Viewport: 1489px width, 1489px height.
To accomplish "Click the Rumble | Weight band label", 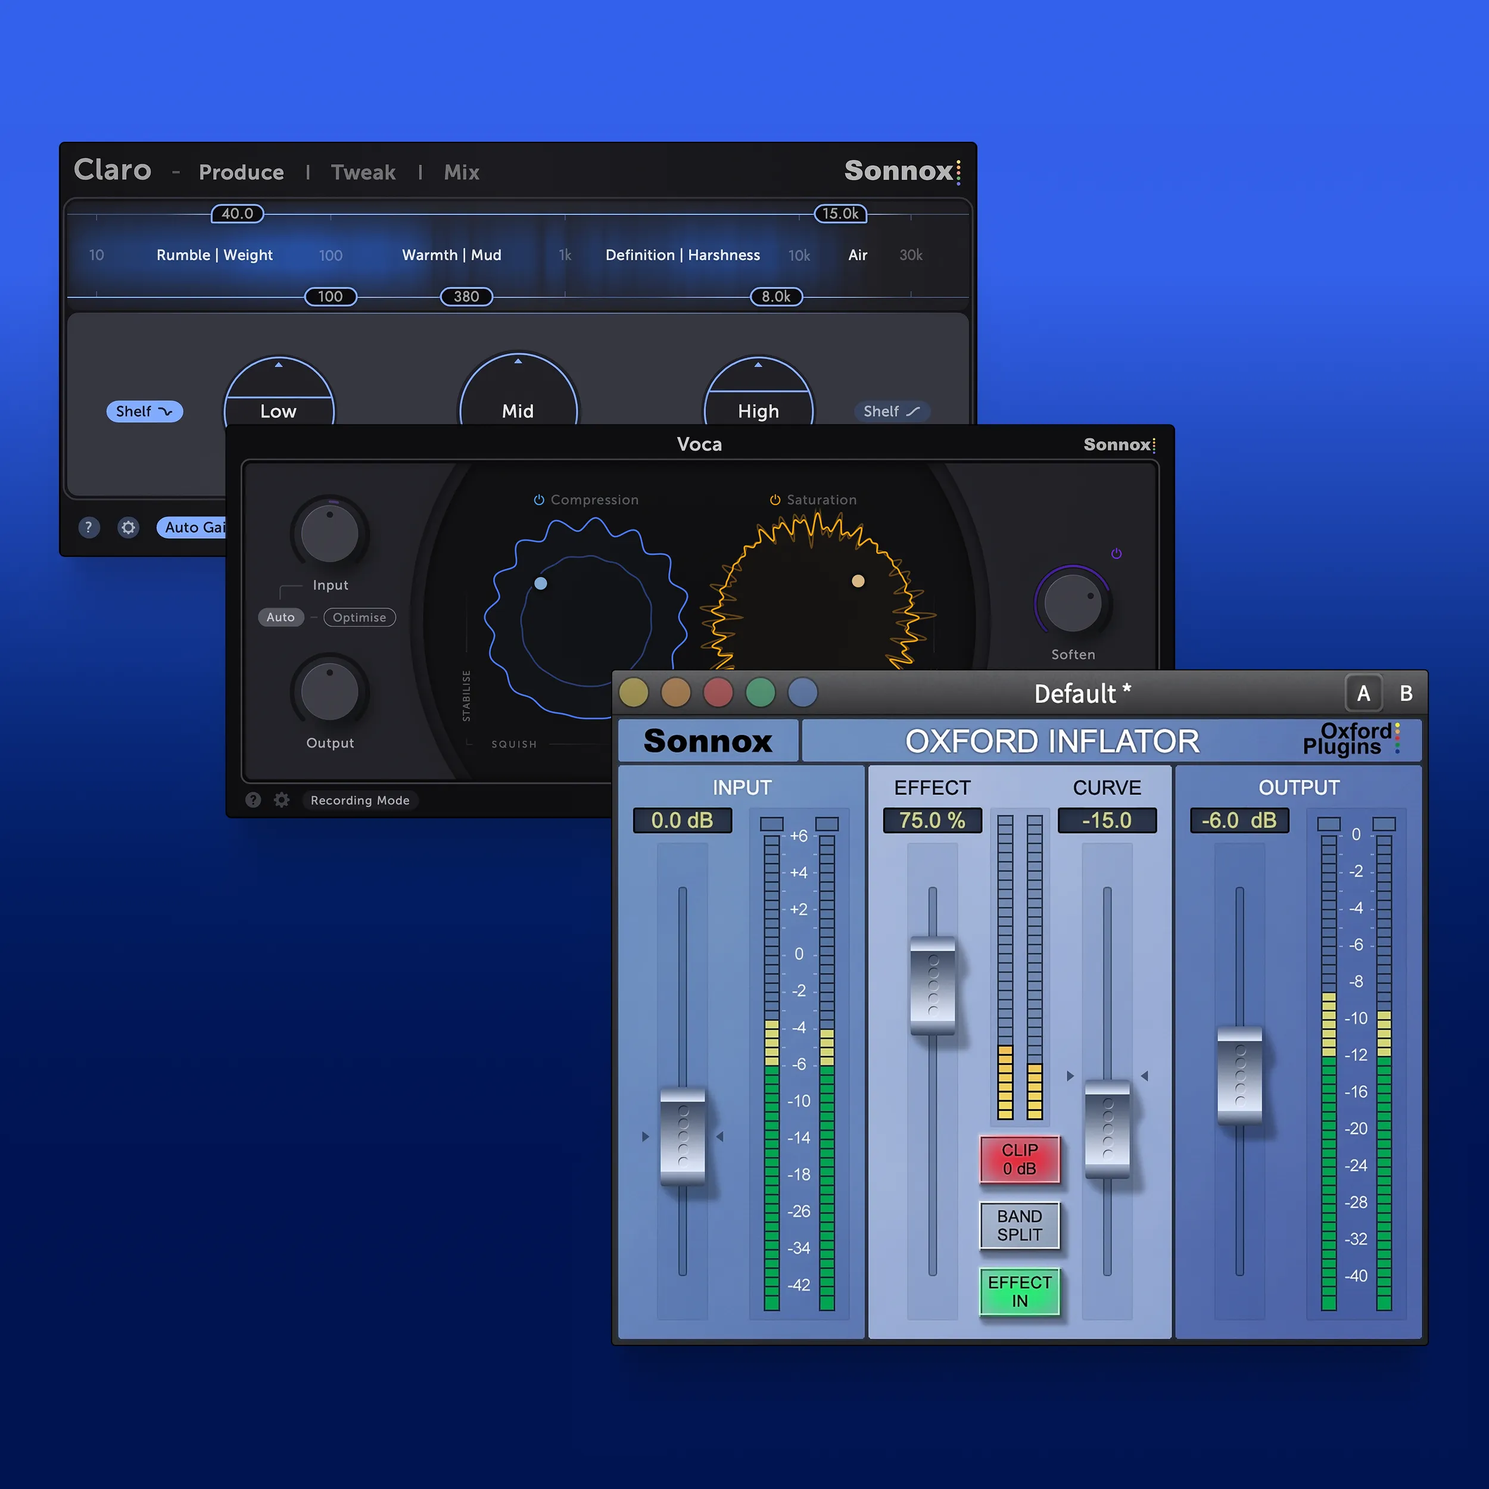I will click(x=214, y=255).
